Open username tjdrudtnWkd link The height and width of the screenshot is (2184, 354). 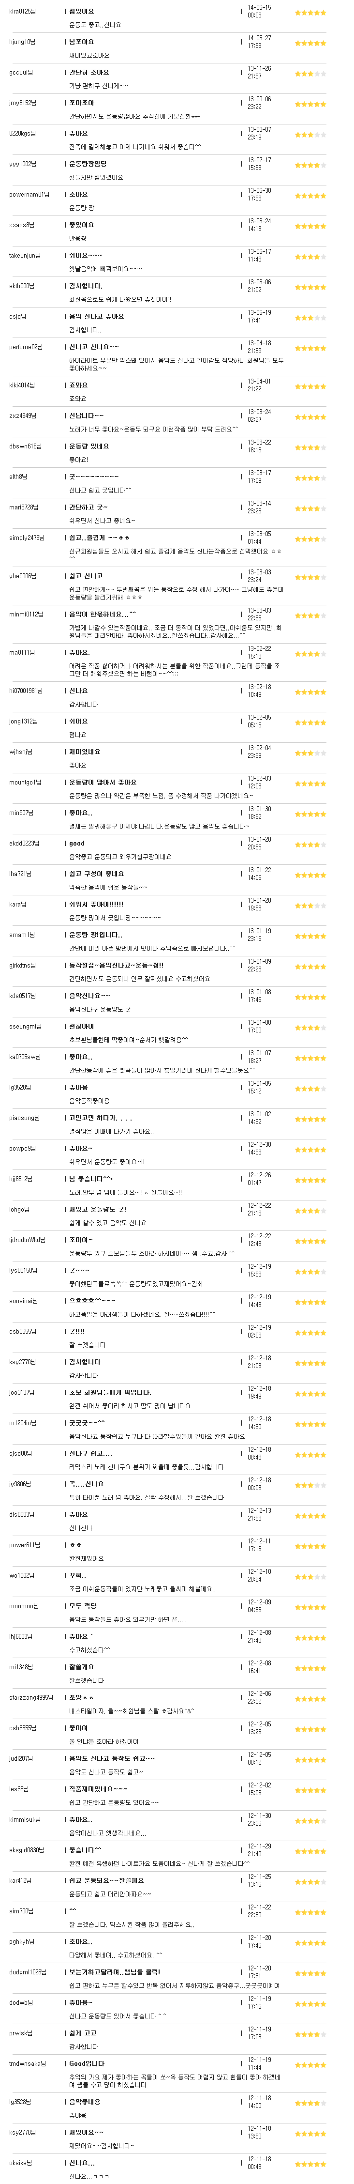click(x=27, y=1240)
